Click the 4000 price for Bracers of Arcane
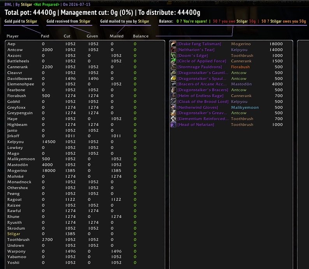 tap(277, 84)
